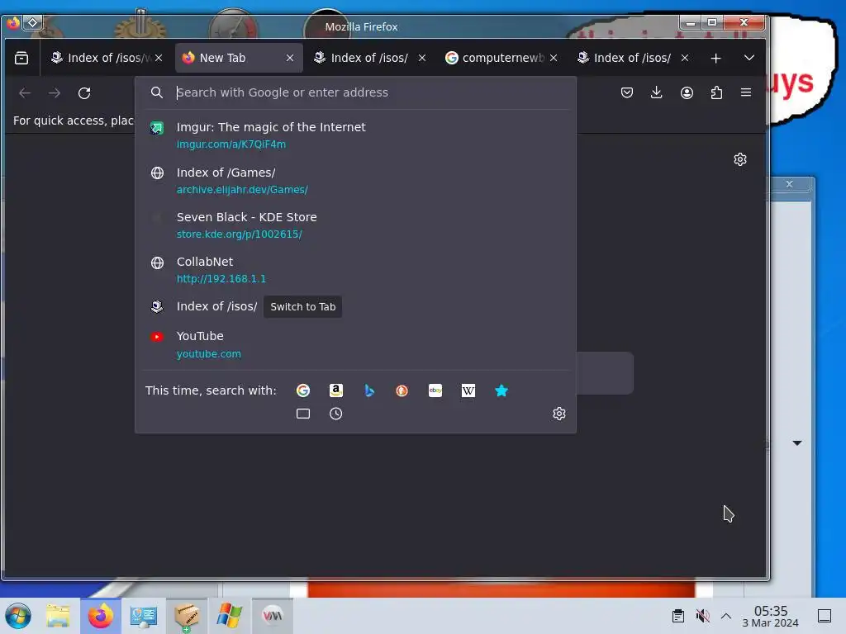Save to Pocket
The height and width of the screenshot is (634, 846).
627,92
